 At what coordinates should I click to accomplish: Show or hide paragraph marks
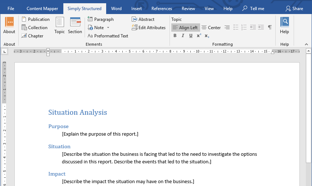pos(270,27)
